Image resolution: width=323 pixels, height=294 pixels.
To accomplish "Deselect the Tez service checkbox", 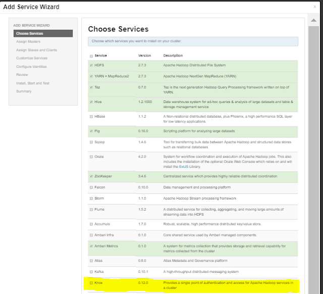I will pyautogui.click(x=91, y=87).
